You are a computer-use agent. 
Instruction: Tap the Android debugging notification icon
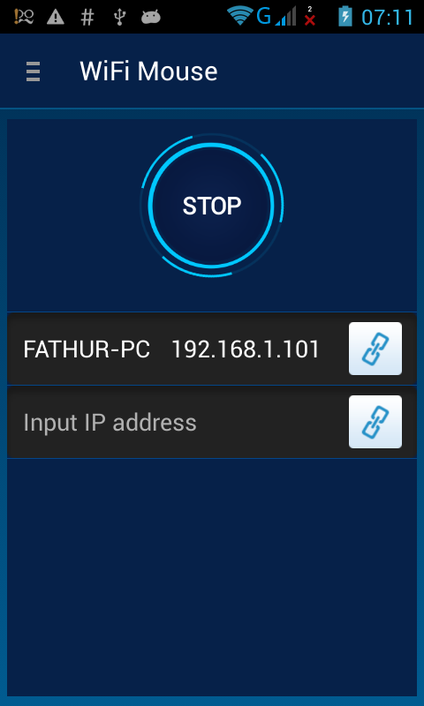tap(151, 17)
